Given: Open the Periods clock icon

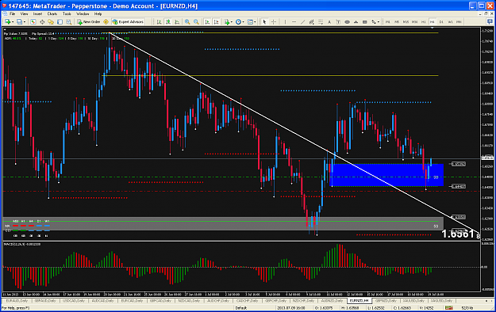Looking at the screenshot, I should click(238, 22).
